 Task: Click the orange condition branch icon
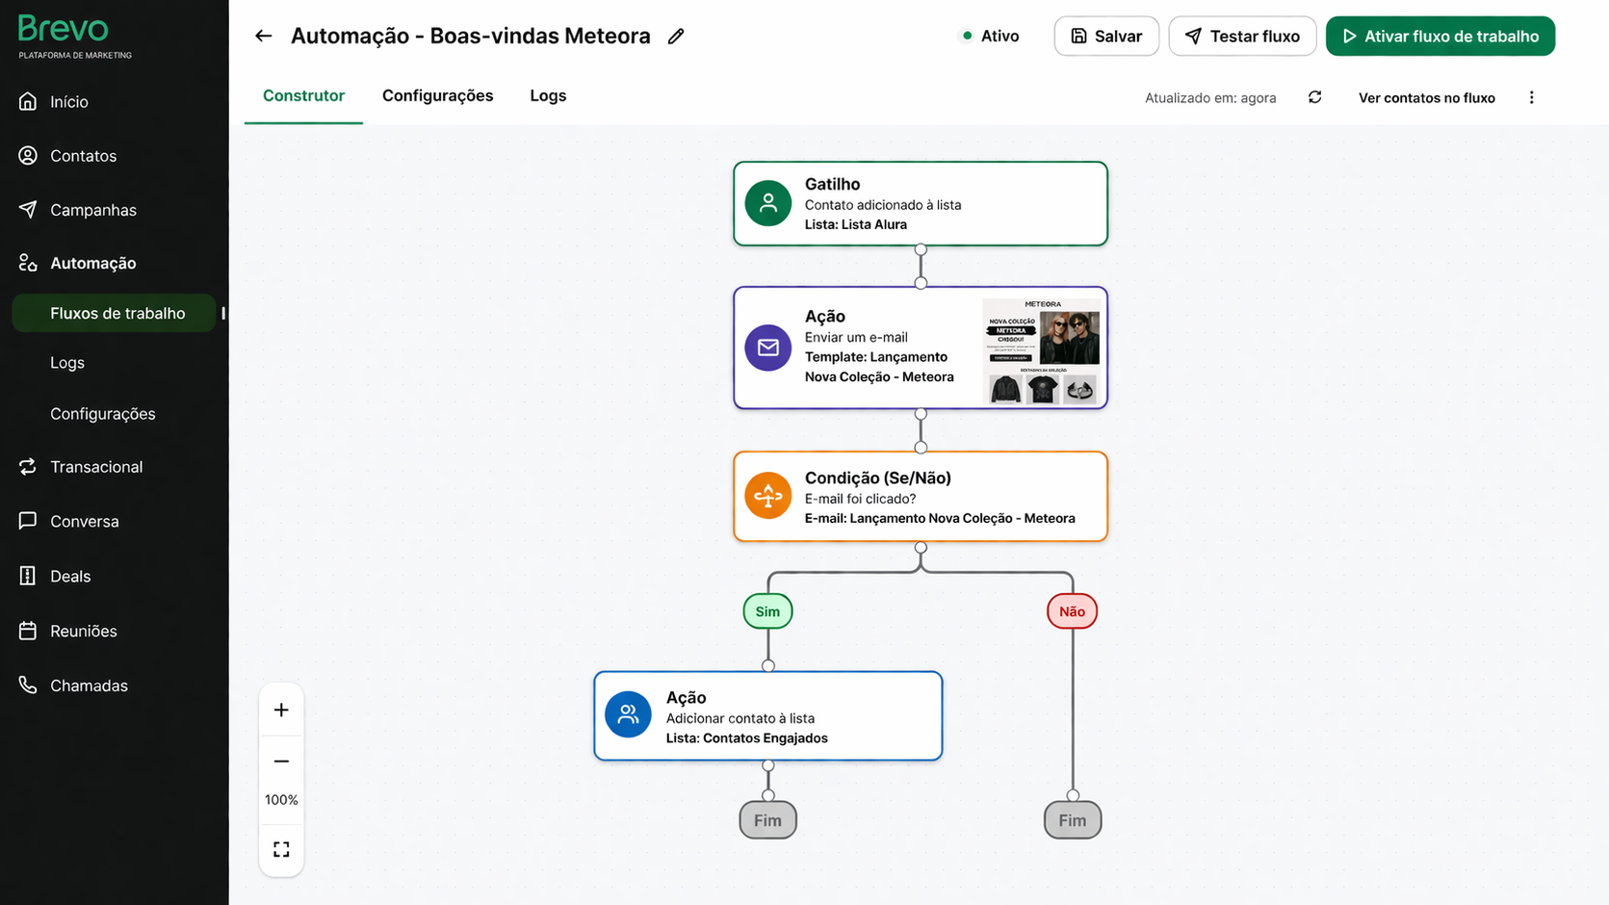[767, 496]
